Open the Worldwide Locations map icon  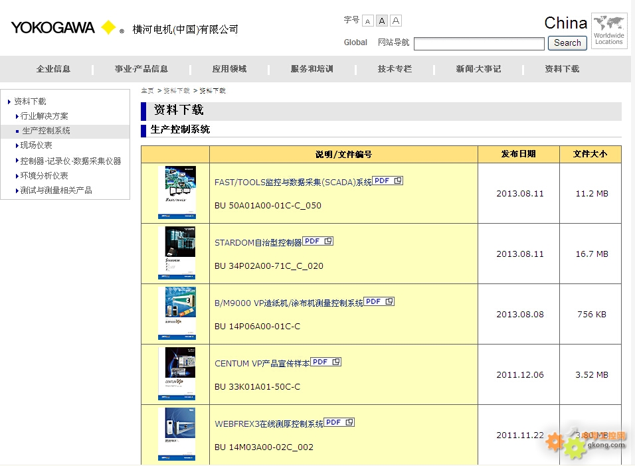click(x=609, y=31)
